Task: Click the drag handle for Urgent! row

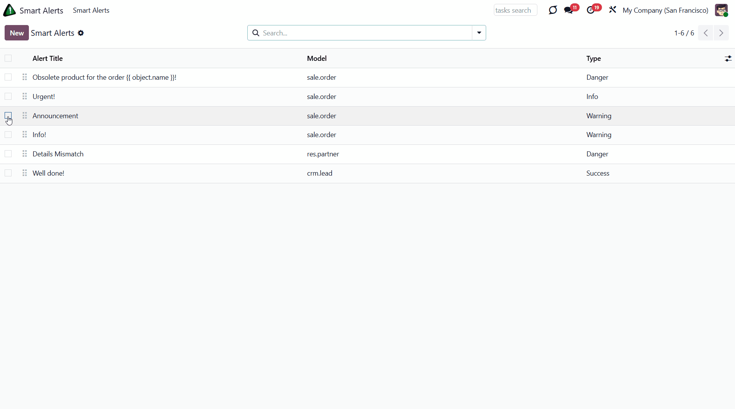Action: point(25,97)
